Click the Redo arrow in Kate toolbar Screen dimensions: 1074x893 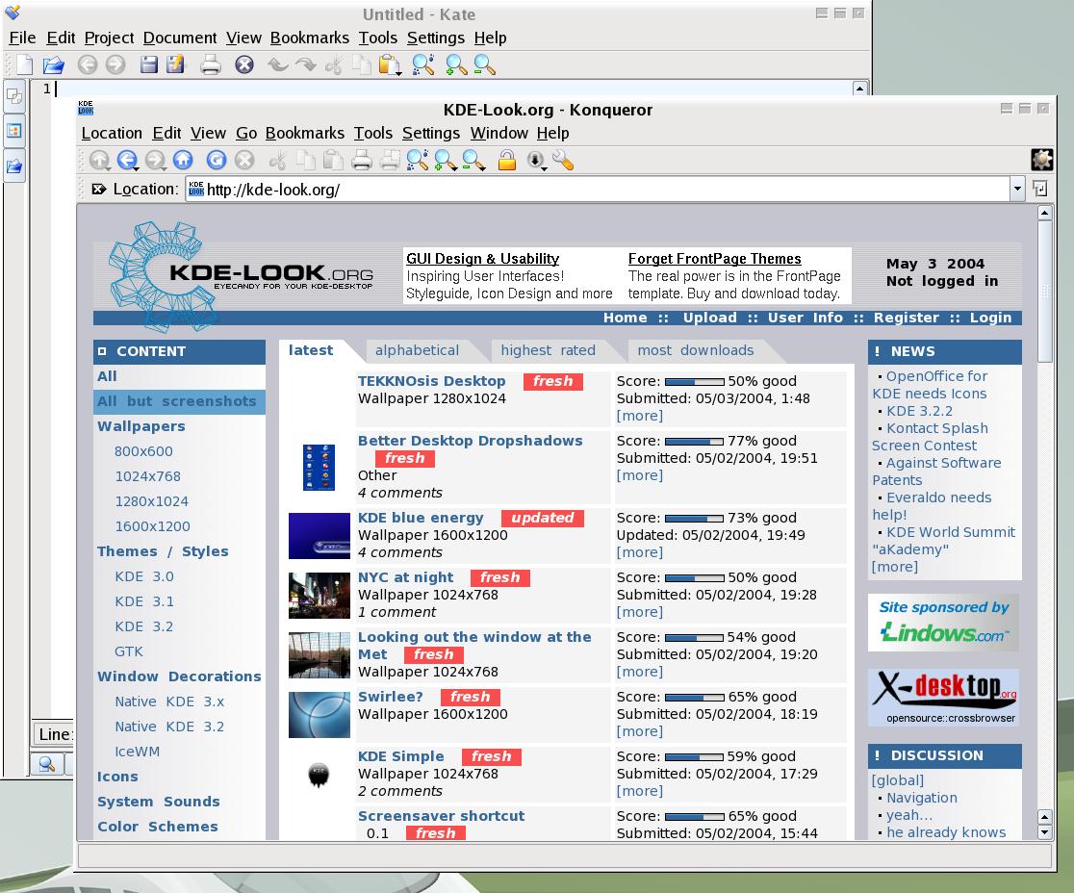305,65
